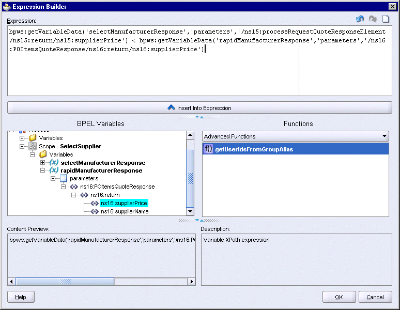Image resolution: width=400 pixels, height=310 pixels.
Task: Click the variable icon of rapidManufacturerResponse
Action: [54, 170]
